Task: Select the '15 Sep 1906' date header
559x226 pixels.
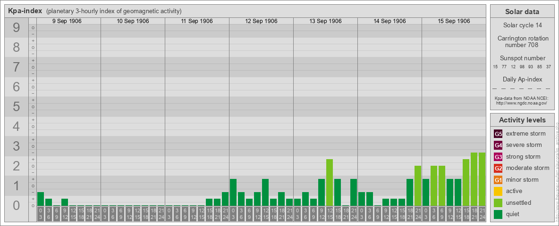Action: coord(454,21)
